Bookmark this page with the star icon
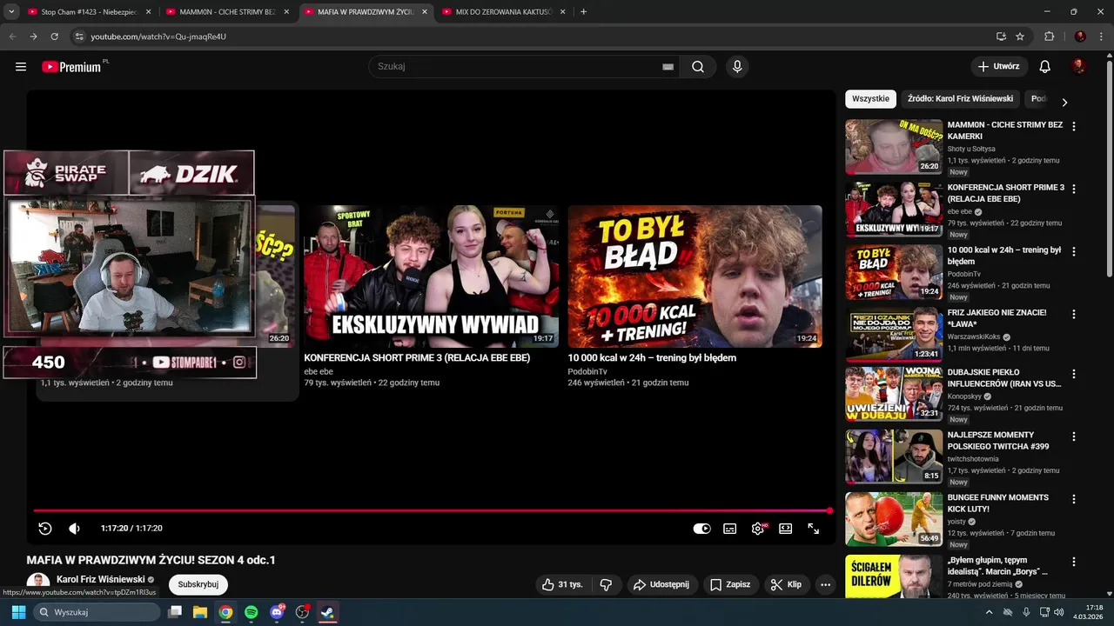 (x=1020, y=37)
